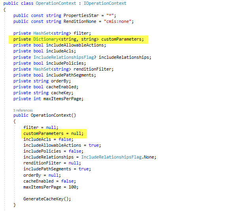
Task: Click 'includeRelationships' field name in declaration
Action: point(124,57)
